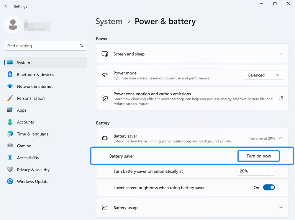The image size is (295, 220).
Task: Click the Privacy & security shield icon
Action: pos(10,169)
